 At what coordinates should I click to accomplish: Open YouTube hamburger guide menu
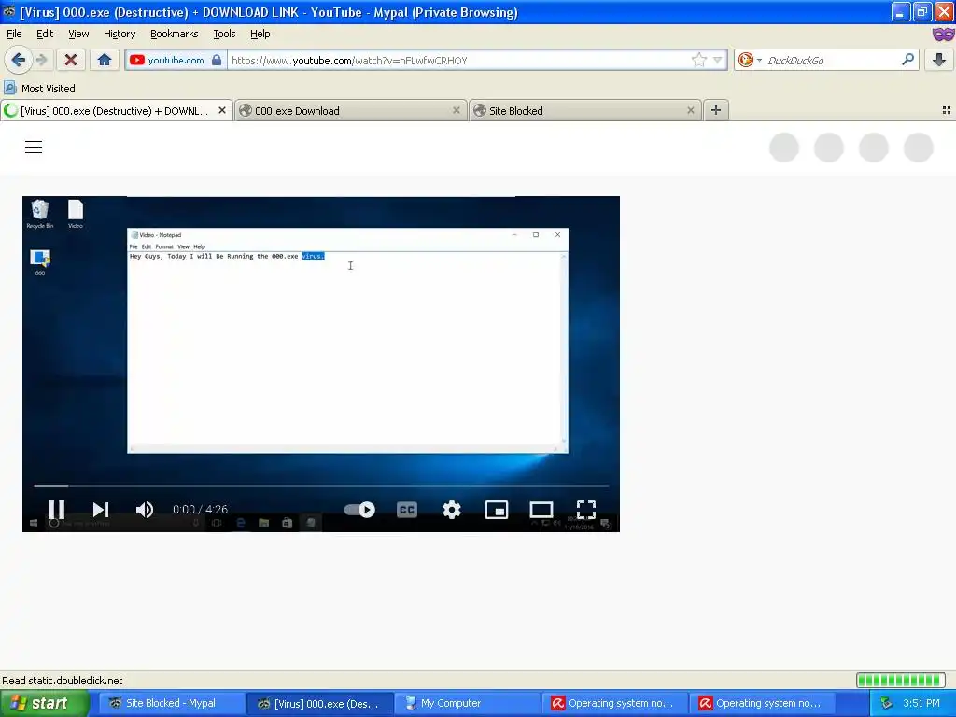(x=34, y=147)
